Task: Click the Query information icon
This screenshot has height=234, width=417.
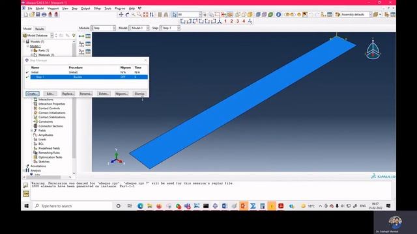Action: click(278, 14)
